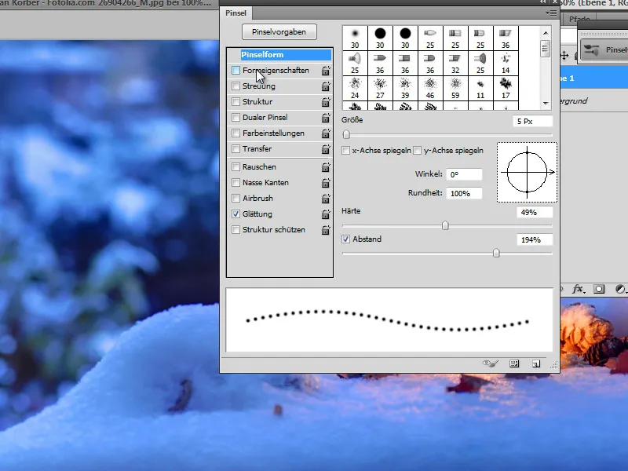Tick the Struktur schützen checkbox
The width and height of the screenshot is (628, 471).
coord(236,229)
